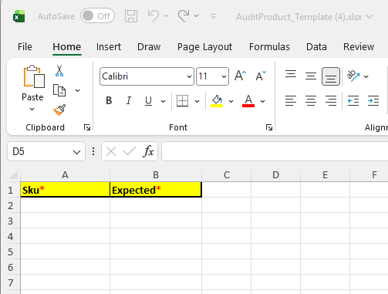The width and height of the screenshot is (388, 294).
Task: Open the Formulas ribbon tab
Action: click(x=269, y=47)
